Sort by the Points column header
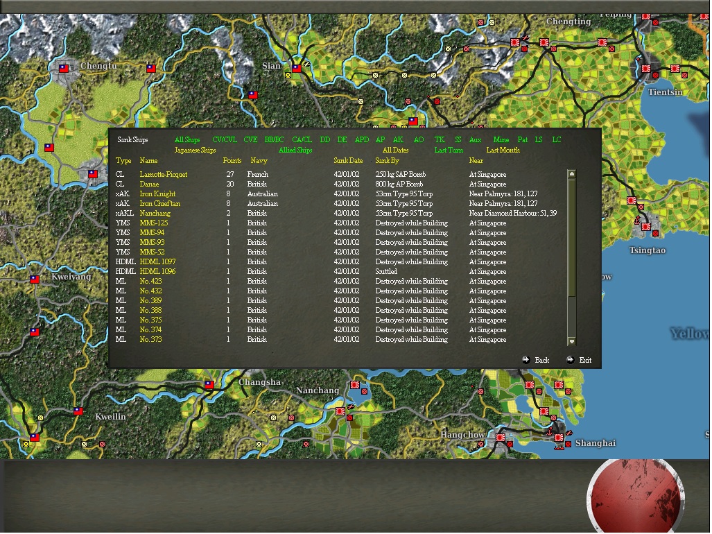Screen dimensions: 712x534 pyautogui.click(x=232, y=161)
